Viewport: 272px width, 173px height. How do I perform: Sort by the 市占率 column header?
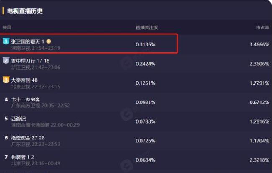[x=262, y=28]
